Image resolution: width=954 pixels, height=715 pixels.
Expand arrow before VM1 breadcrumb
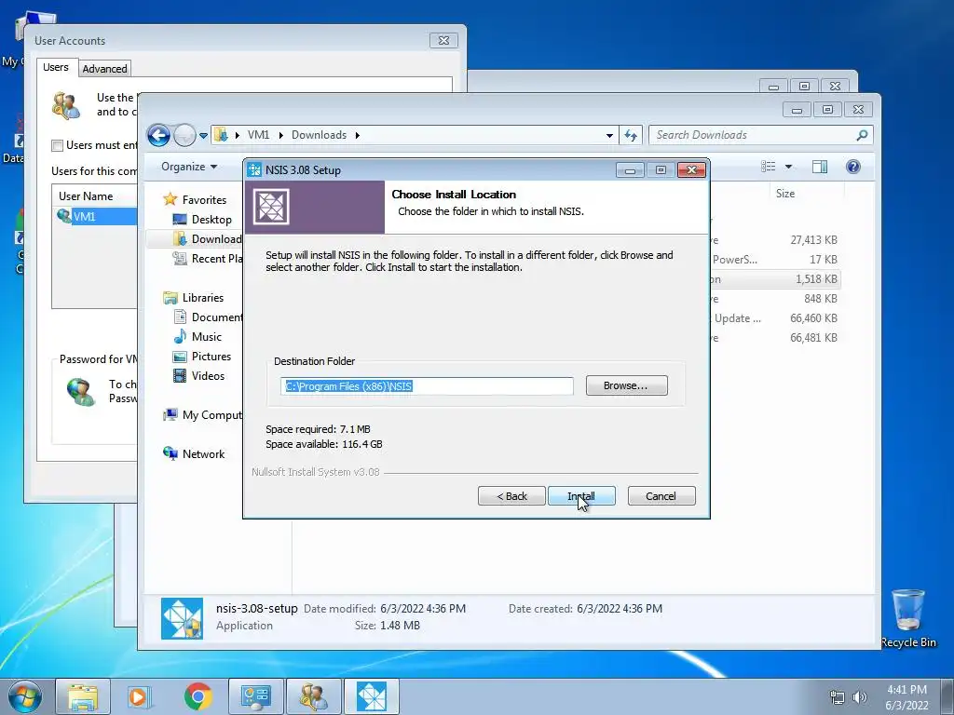click(x=237, y=135)
